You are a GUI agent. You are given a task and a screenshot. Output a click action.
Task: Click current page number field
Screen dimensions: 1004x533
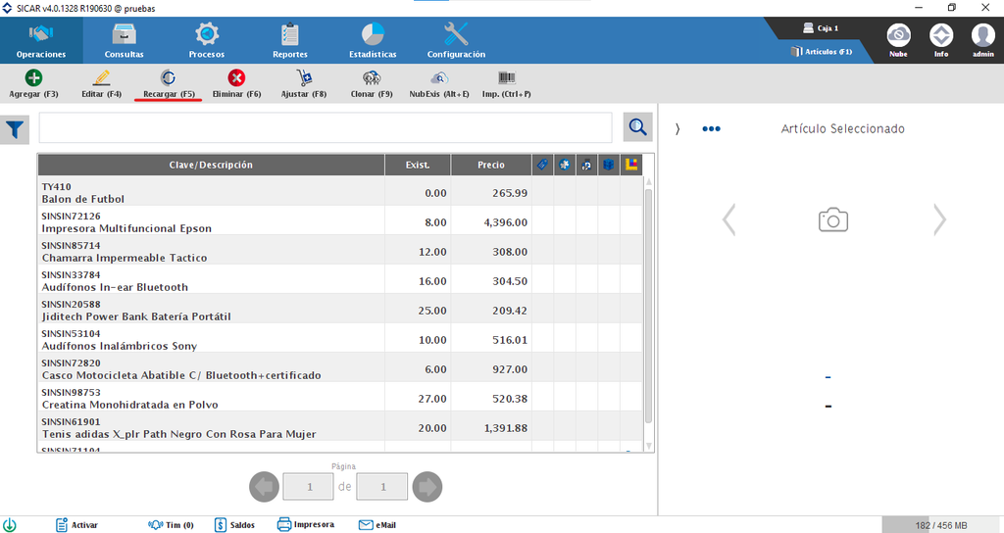click(309, 487)
